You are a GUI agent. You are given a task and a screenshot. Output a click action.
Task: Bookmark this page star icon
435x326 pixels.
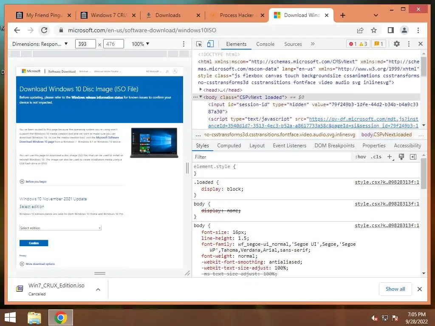[x=374, y=30]
